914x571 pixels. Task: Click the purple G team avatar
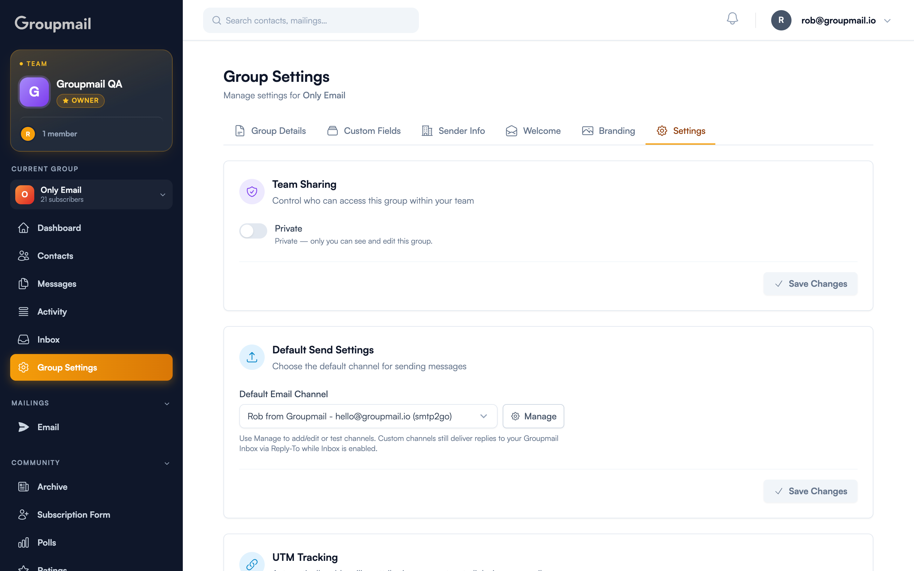(x=34, y=92)
